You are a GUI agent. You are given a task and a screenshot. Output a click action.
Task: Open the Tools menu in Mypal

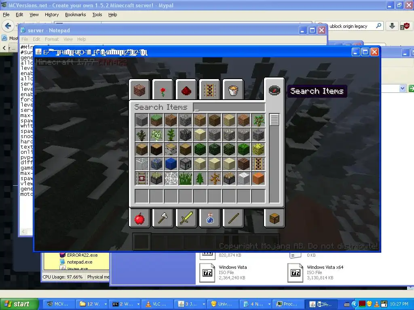pyautogui.click(x=97, y=15)
